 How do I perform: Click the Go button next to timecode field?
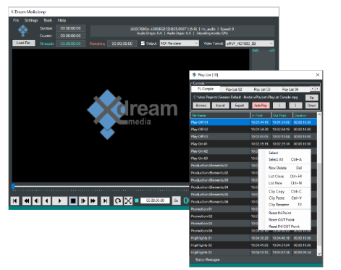click(x=176, y=201)
